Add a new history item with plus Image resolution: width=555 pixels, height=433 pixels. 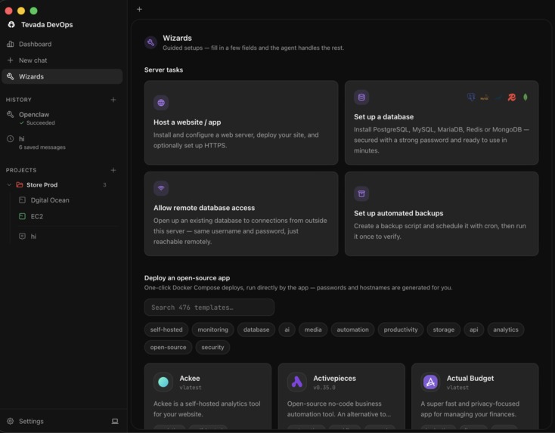pos(113,100)
